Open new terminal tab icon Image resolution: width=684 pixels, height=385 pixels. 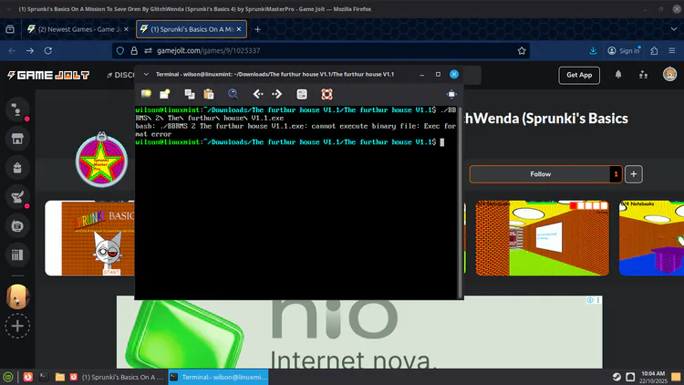146,94
